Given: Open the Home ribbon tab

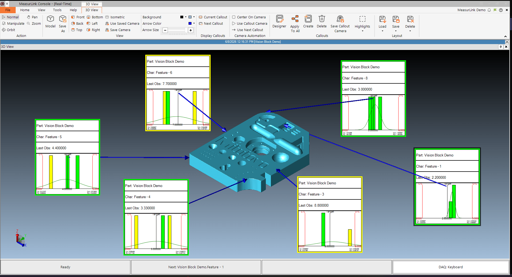Looking at the screenshot, I should 25,10.
